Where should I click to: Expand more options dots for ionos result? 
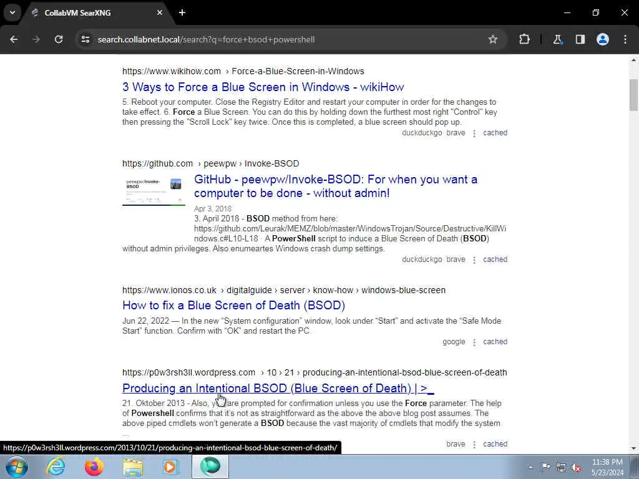pyautogui.click(x=474, y=342)
